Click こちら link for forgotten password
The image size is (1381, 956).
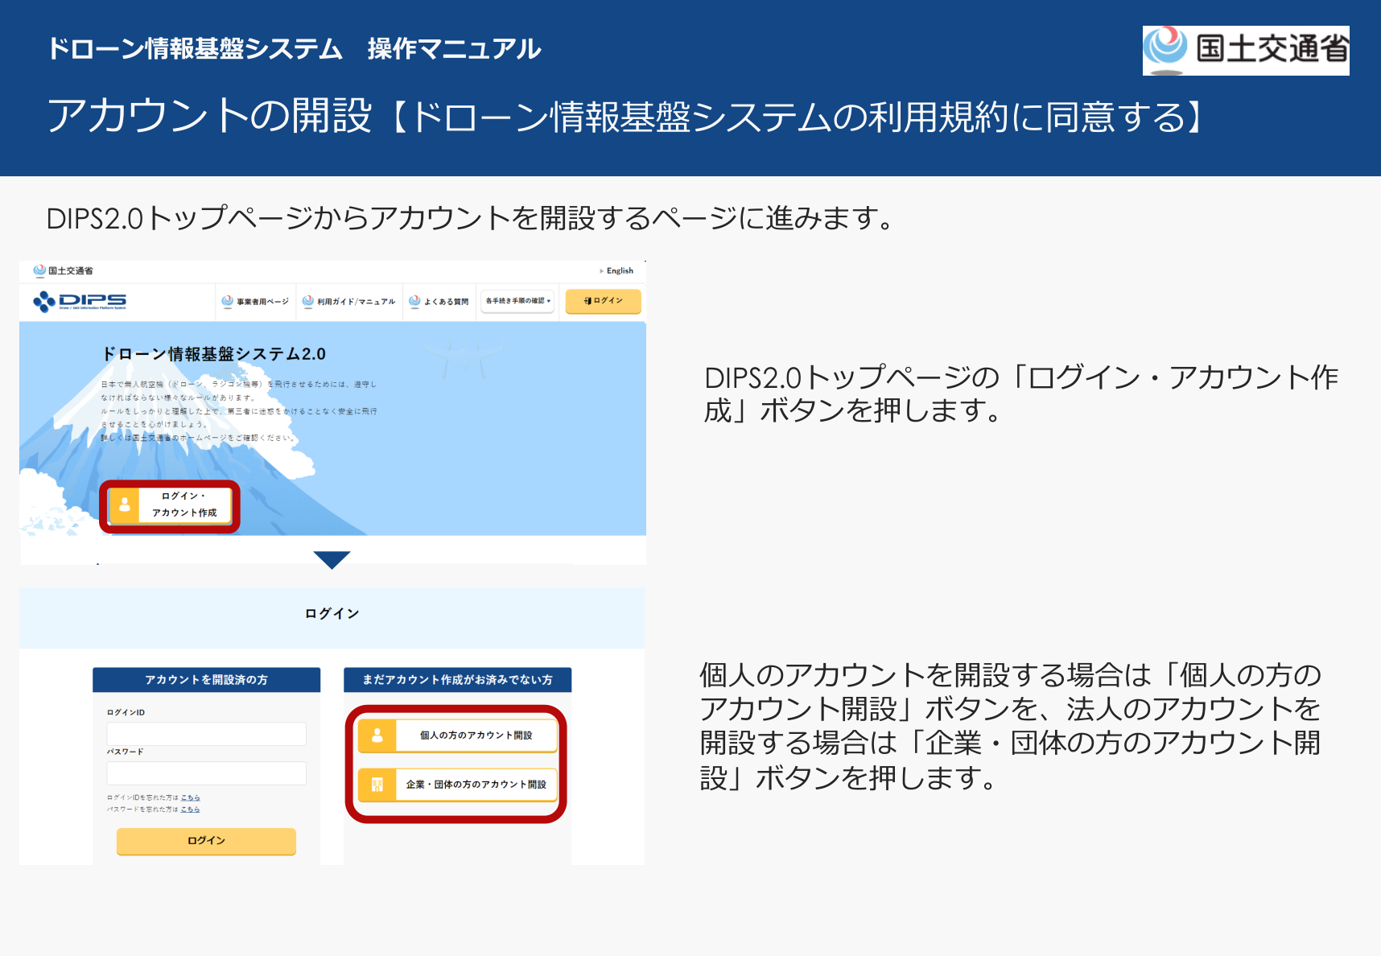pos(191,810)
